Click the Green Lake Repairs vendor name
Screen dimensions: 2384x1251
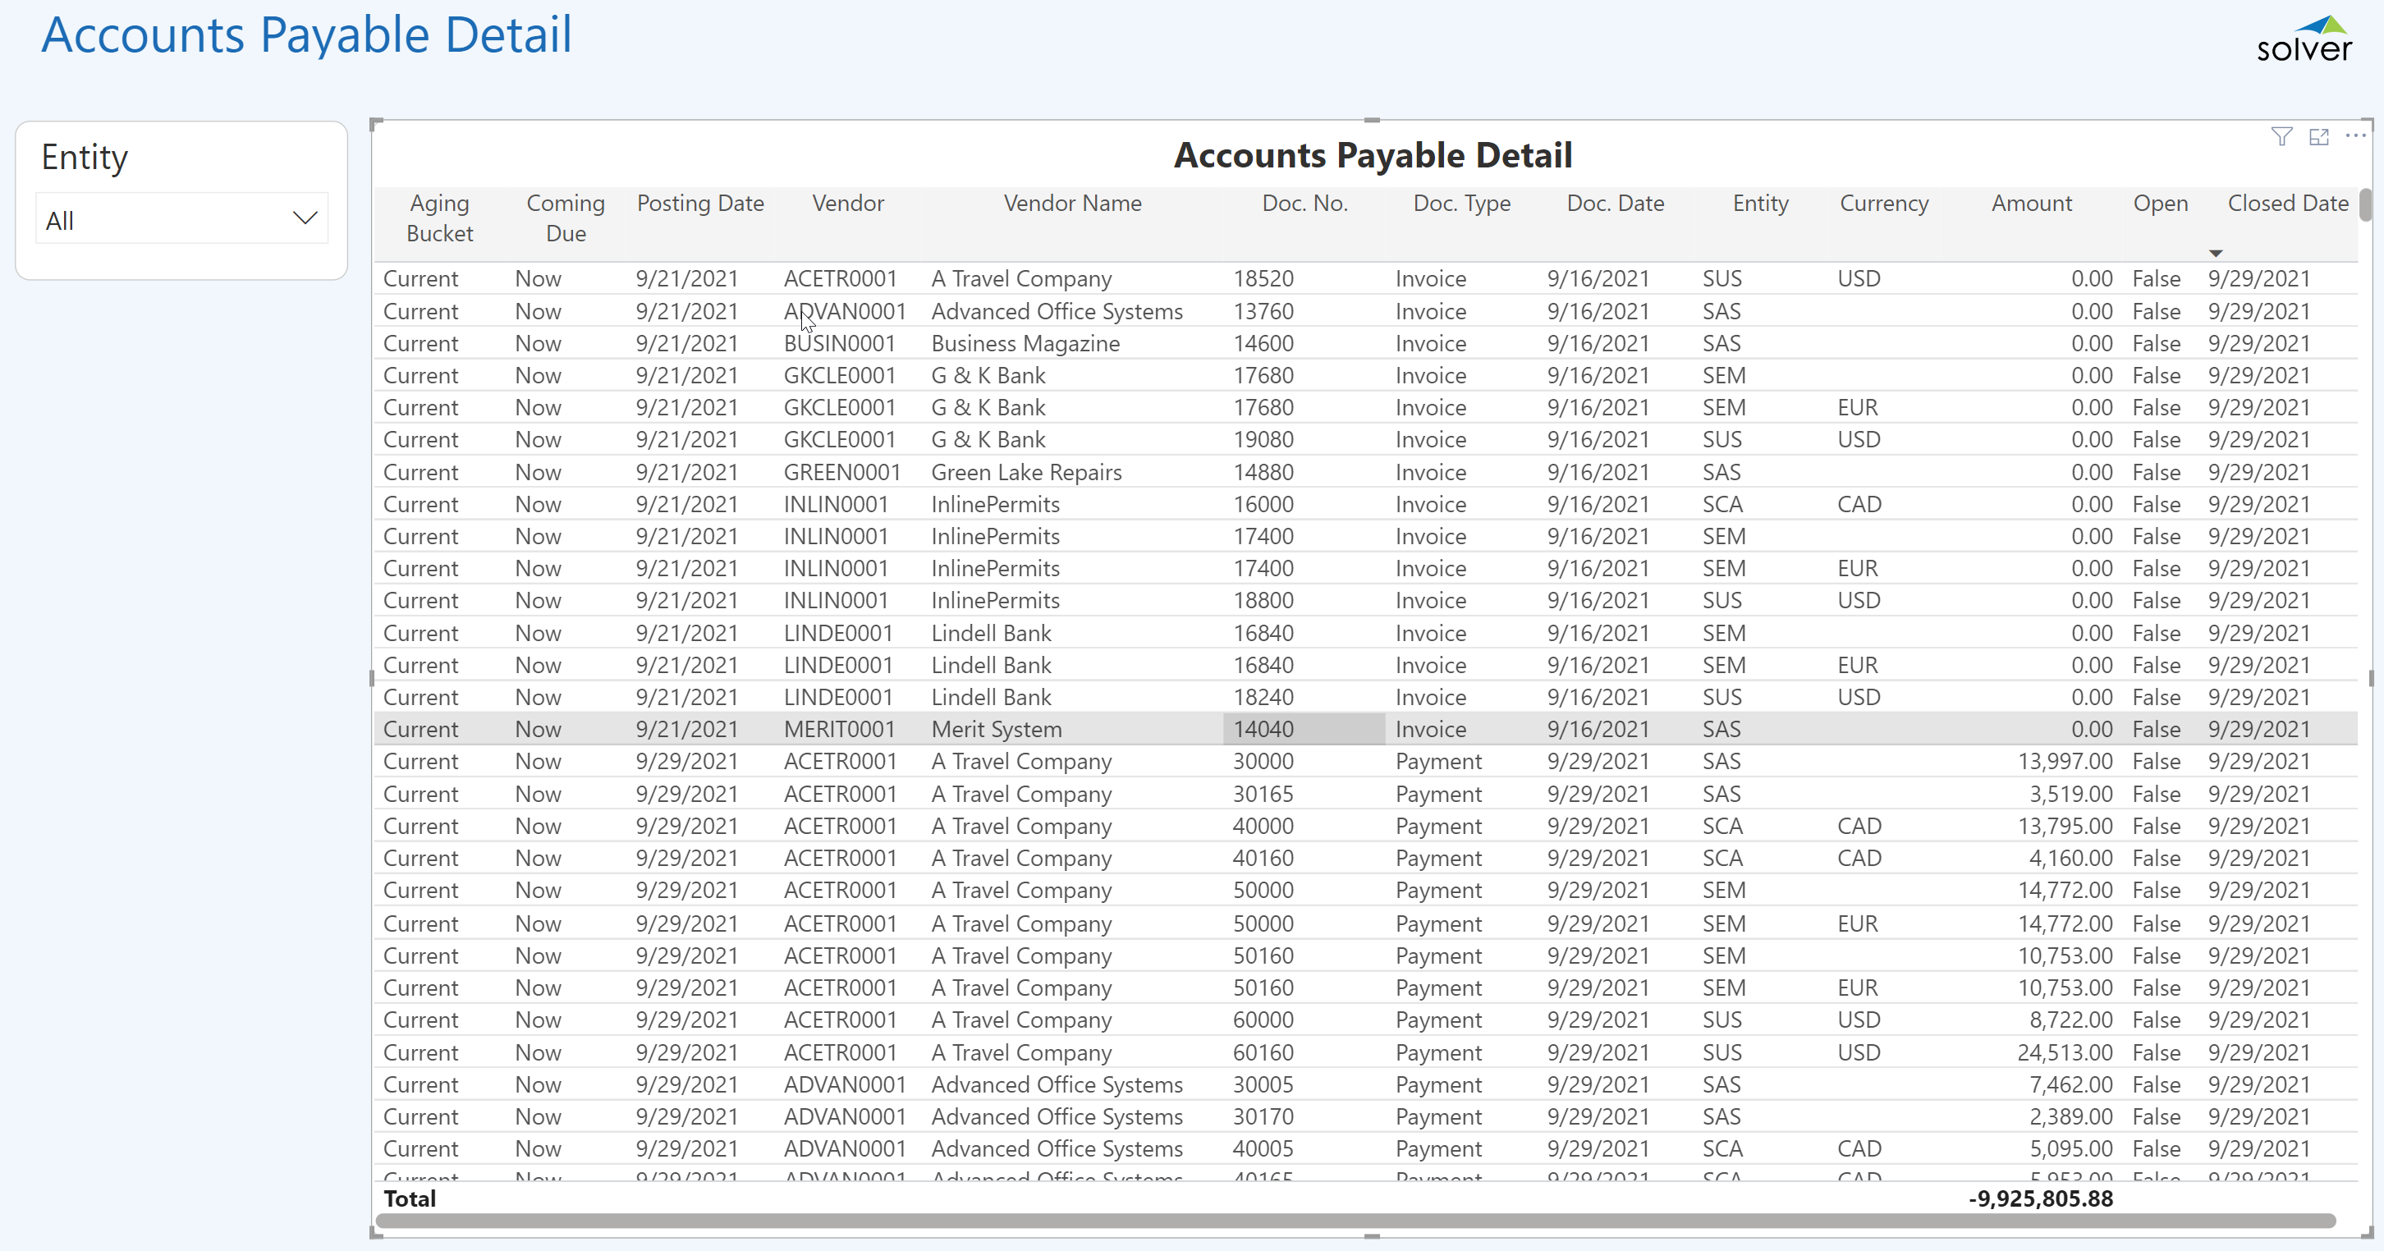click(x=1025, y=472)
